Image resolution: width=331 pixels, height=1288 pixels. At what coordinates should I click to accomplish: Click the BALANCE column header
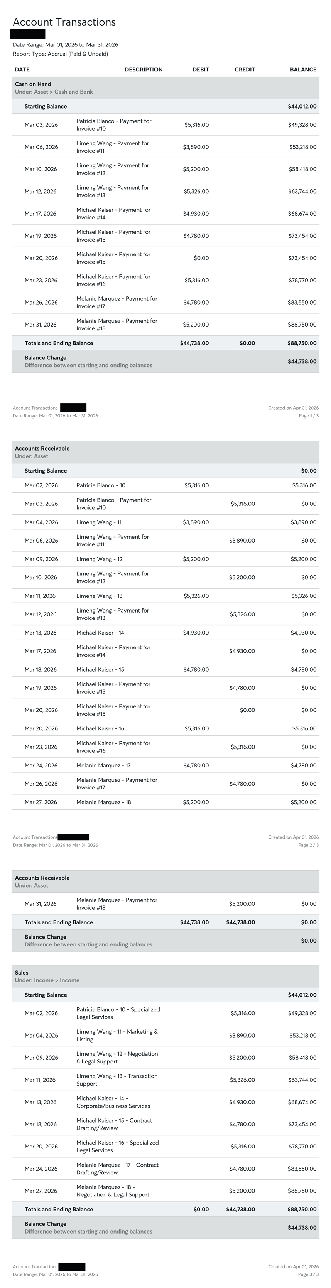coord(303,70)
